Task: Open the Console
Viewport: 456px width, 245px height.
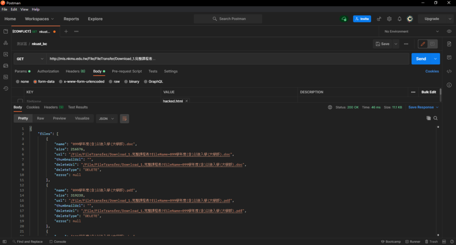Action: point(57,242)
